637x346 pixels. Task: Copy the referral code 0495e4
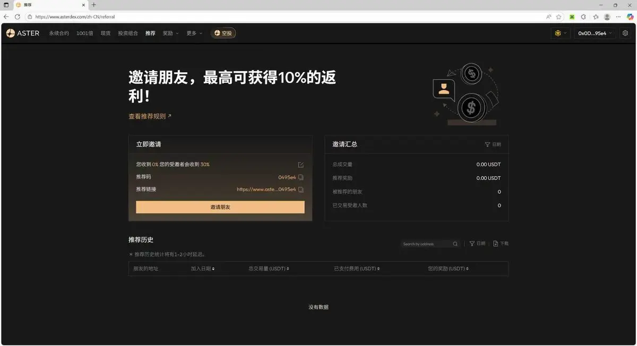tap(301, 177)
